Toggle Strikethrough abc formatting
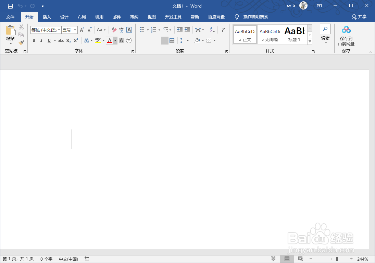The image size is (375, 263). tap(61, 40)
